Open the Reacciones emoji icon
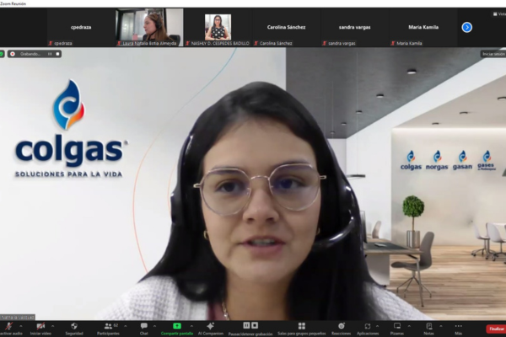This screenshot has height=337, width=506. (341, 326)
